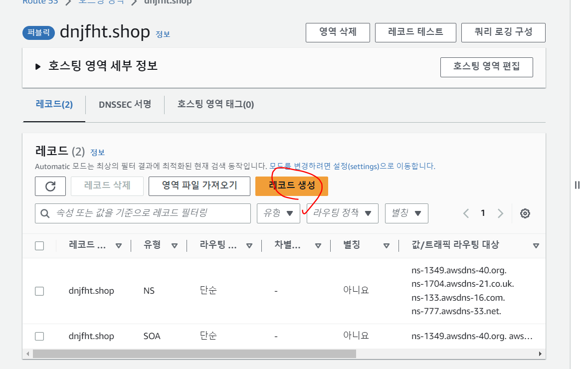
Task: Open table preferences gear icon
Action: 525,213
